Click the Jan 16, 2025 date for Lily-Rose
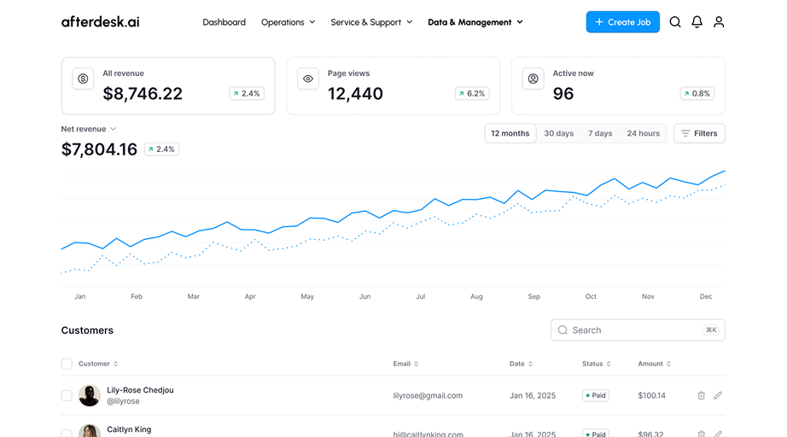The height and width of the screenshot is (437, 787). (533, 395)
